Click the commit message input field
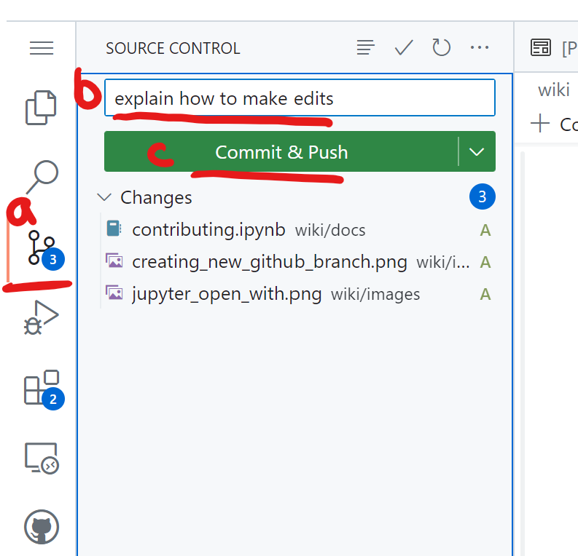Image resolution: width=578 pixels, height=556 pixels. [300, 98]
